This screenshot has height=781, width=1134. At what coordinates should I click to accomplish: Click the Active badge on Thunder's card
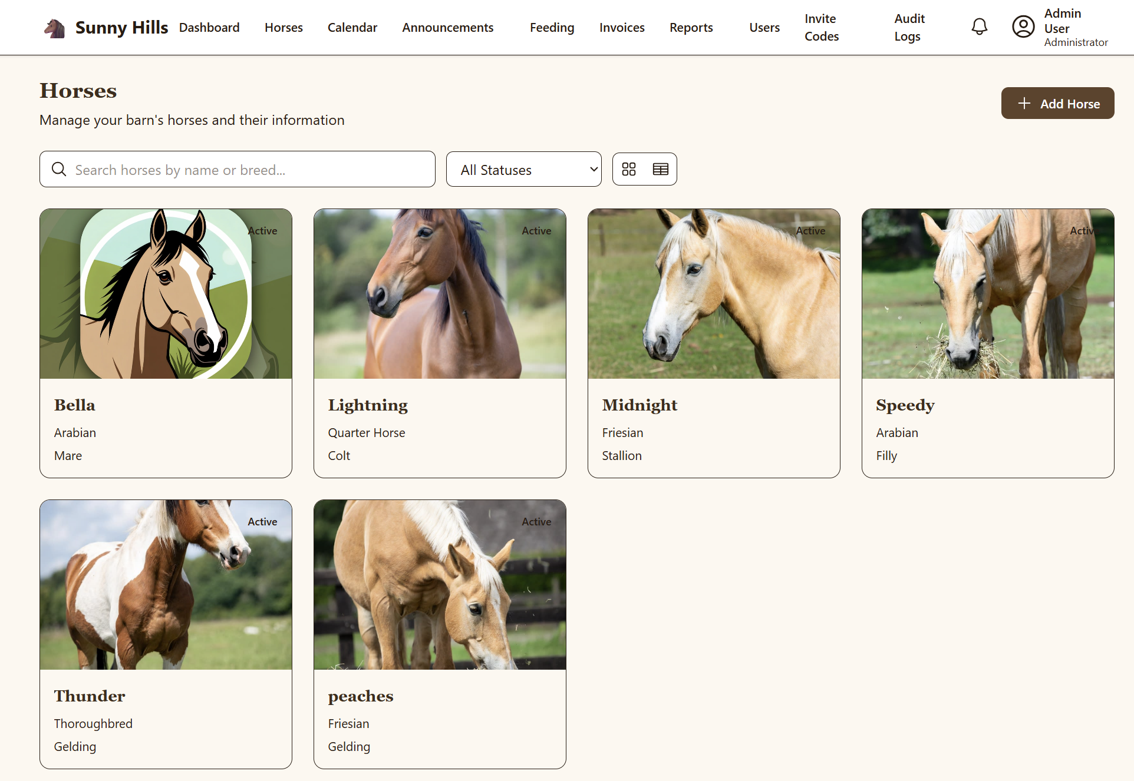pyautogui.click(x=262, y=522)
